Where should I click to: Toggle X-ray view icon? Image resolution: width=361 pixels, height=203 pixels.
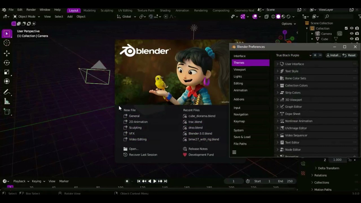coord(267,17)
